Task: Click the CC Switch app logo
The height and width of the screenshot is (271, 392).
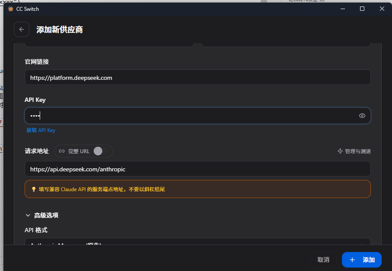Action: 10,9
